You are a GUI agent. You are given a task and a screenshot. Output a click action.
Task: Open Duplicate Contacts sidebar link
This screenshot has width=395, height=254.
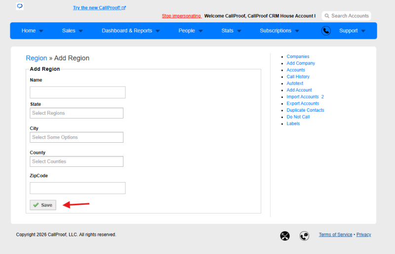coord(305,110)
